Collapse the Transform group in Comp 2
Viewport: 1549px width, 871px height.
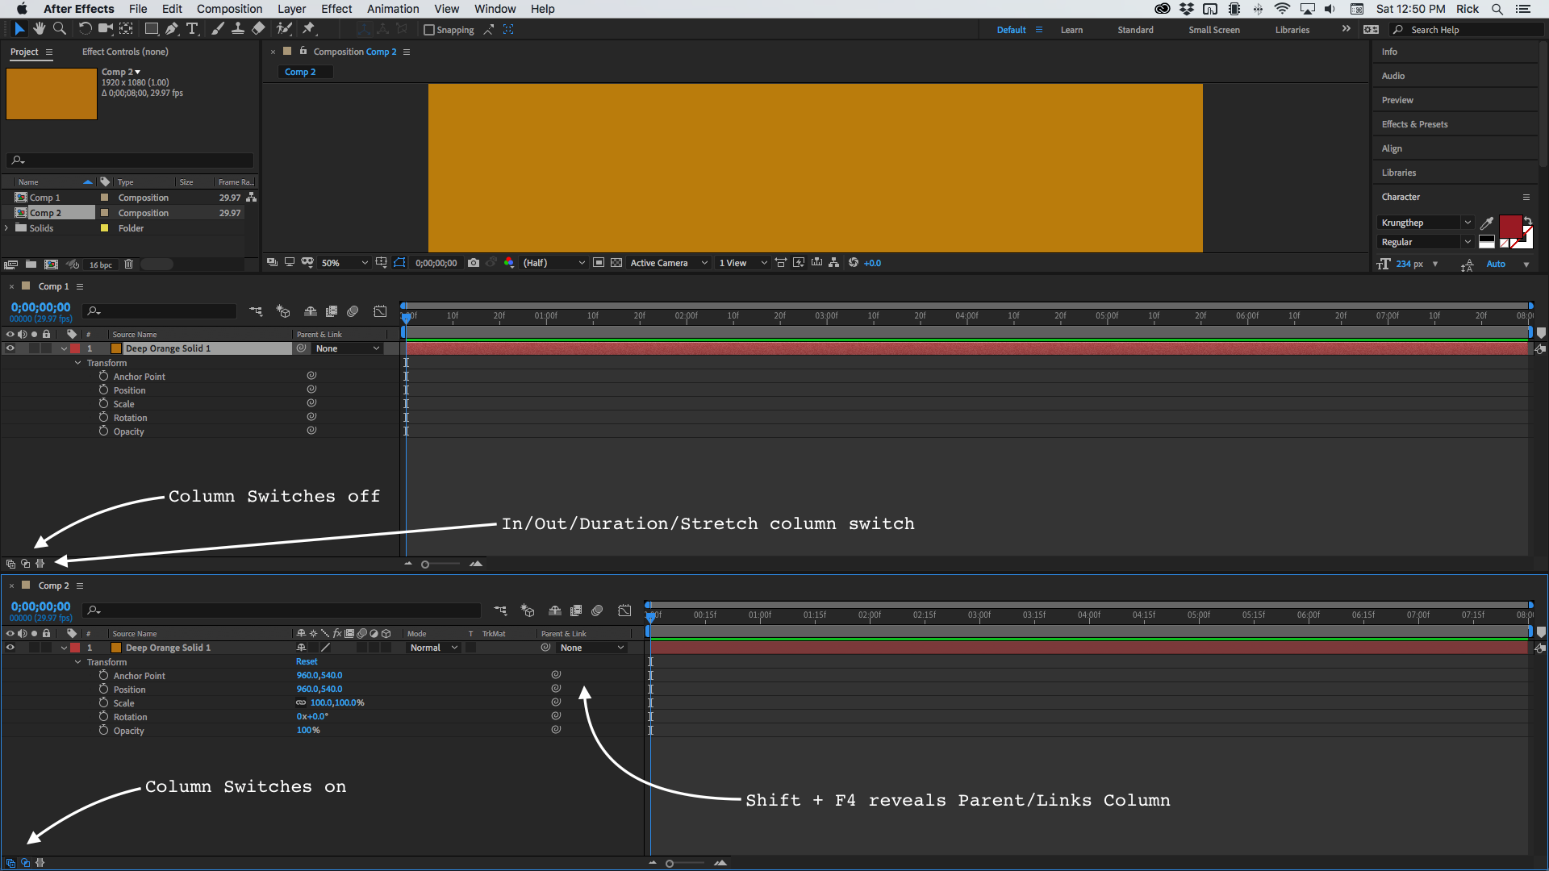tap(77, 662)
